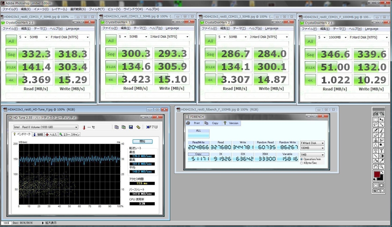This screenshot has width=392, height=227.
Task: Select Operation/min radio button in FDBENCH
Action: [301, 159]
